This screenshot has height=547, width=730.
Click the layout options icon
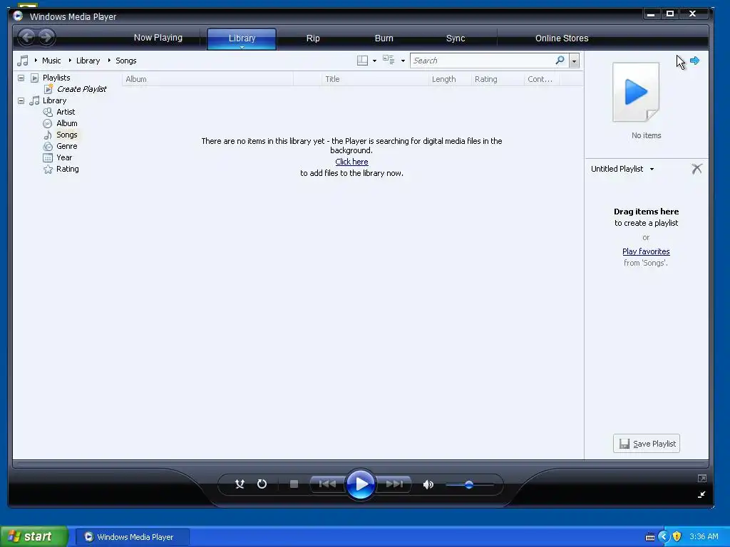(x=362, y=61)
